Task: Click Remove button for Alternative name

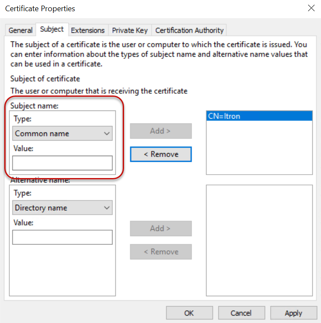Action: pyautogui.click(x=160, y=252)
